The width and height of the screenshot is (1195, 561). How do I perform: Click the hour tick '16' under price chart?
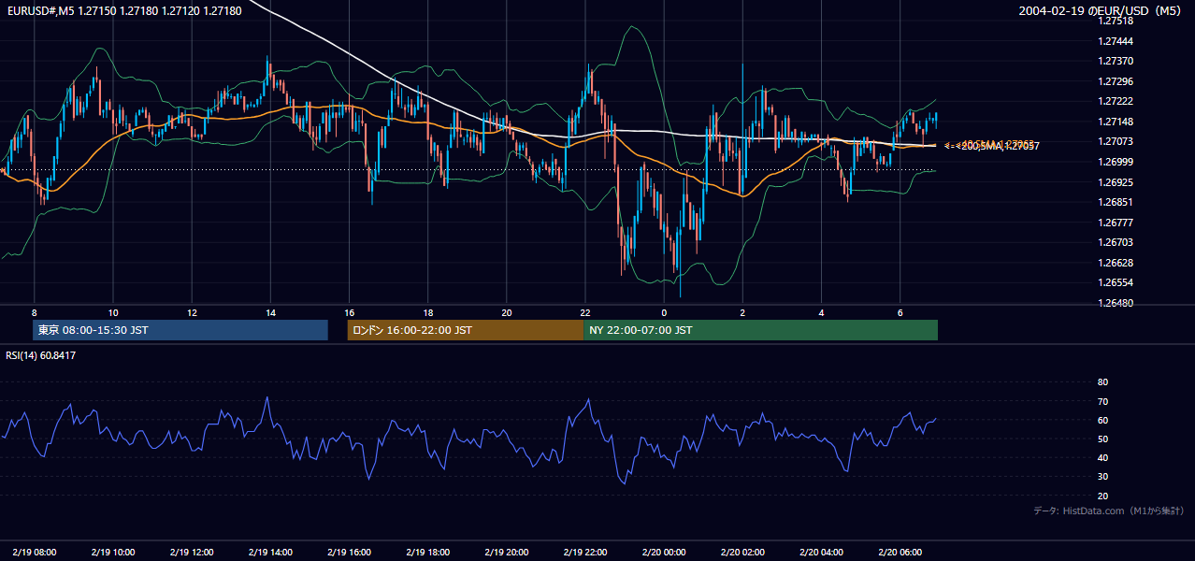[349, 312]
